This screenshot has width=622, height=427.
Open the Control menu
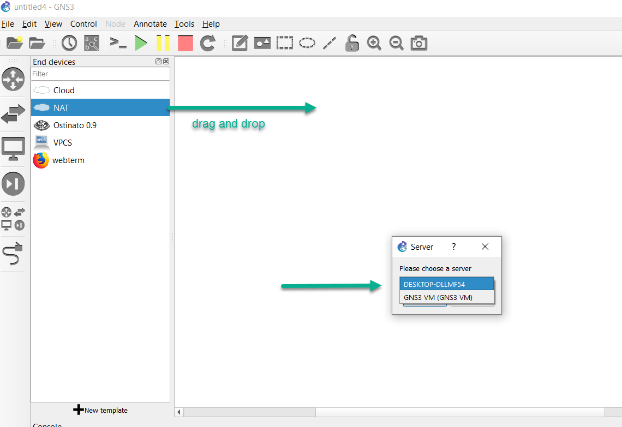click(x=83, y=24)
